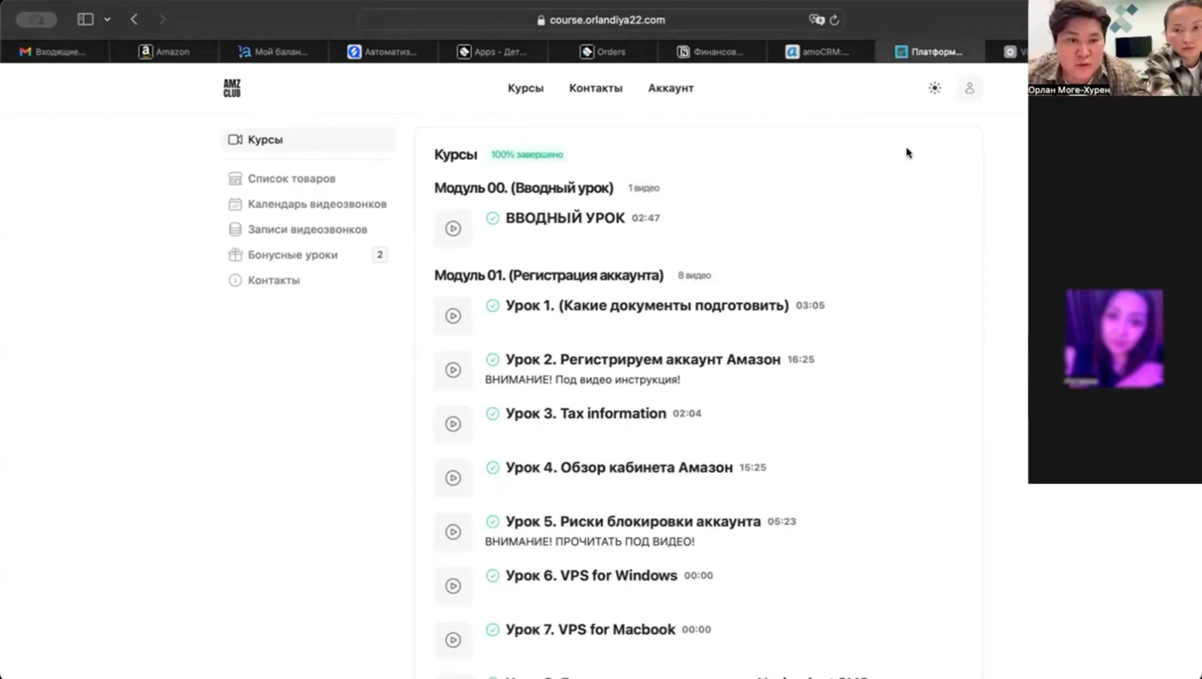Open Календарь видеозвонков in the sidebar
Screen dimensions: 1202x679
point(317,204)
